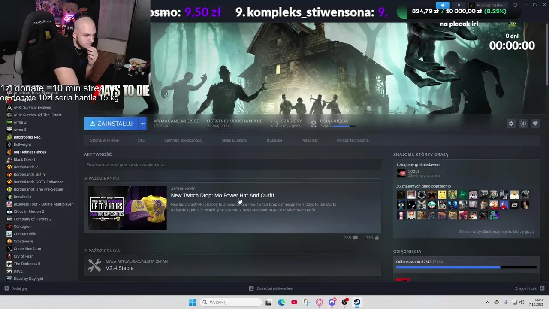Click Brawlhalla game icon
Image resolution: width=549 pixels, height=309 pixels.
tap(9, 197)
